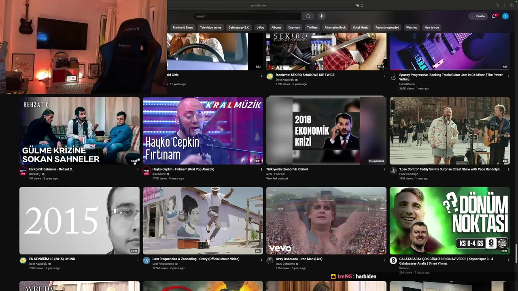Open title İnceleme: SEKIRO SHADOWS DIE TWICE

[x=305, y=75]
